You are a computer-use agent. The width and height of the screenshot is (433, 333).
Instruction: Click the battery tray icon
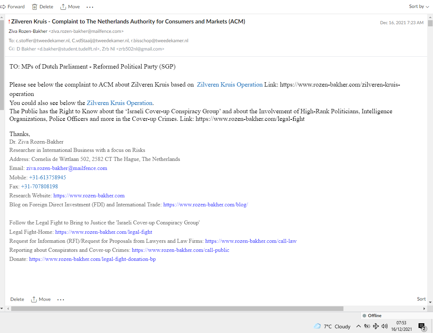367,327
